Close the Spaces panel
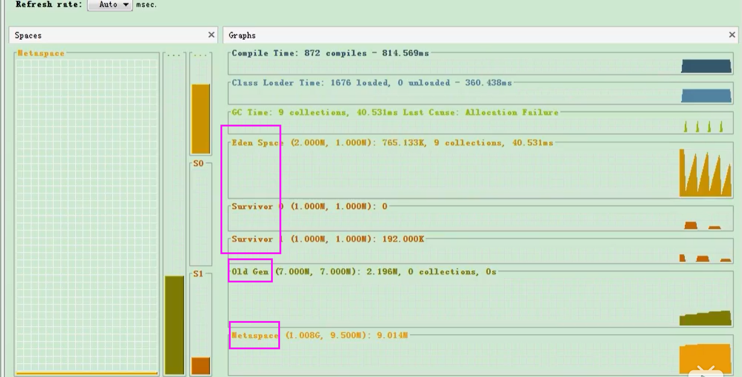The height and width of the screenshot is (377, 742). pos(211,35)
